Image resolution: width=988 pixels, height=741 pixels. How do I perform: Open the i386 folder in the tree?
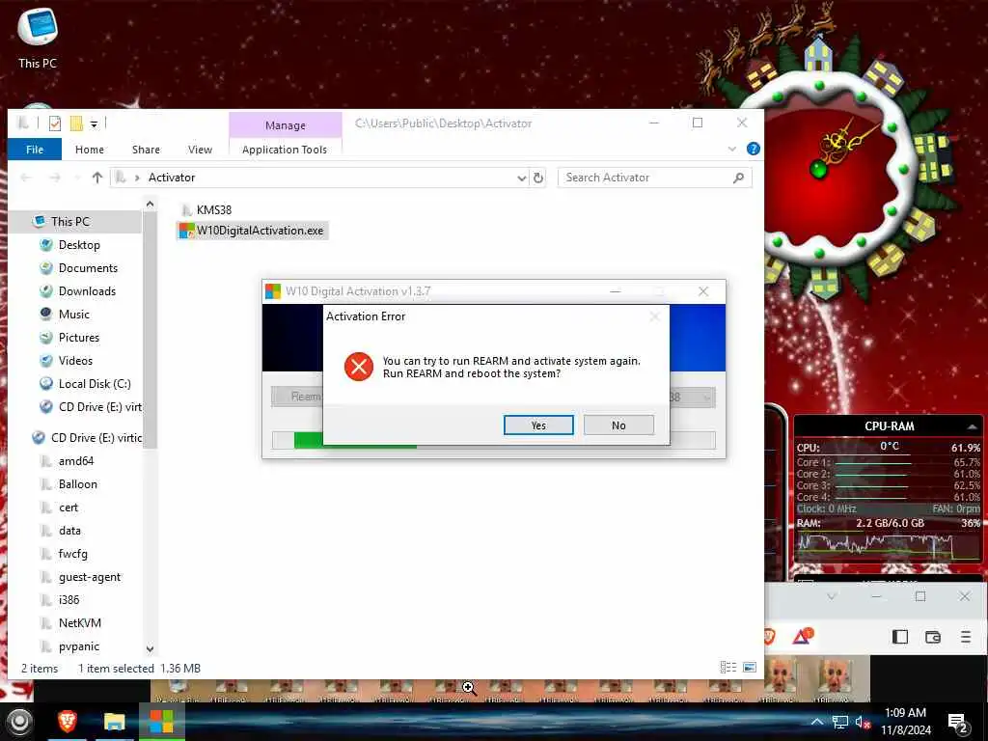pyautogui.click(x=69, y=600)
